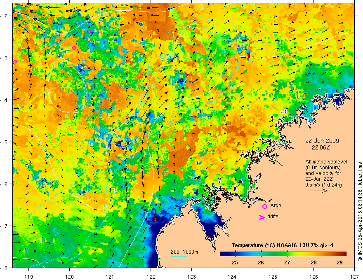Click the longitude label 124
The width and height of the screenshot is (363, 280).
(x=232, y=277)
